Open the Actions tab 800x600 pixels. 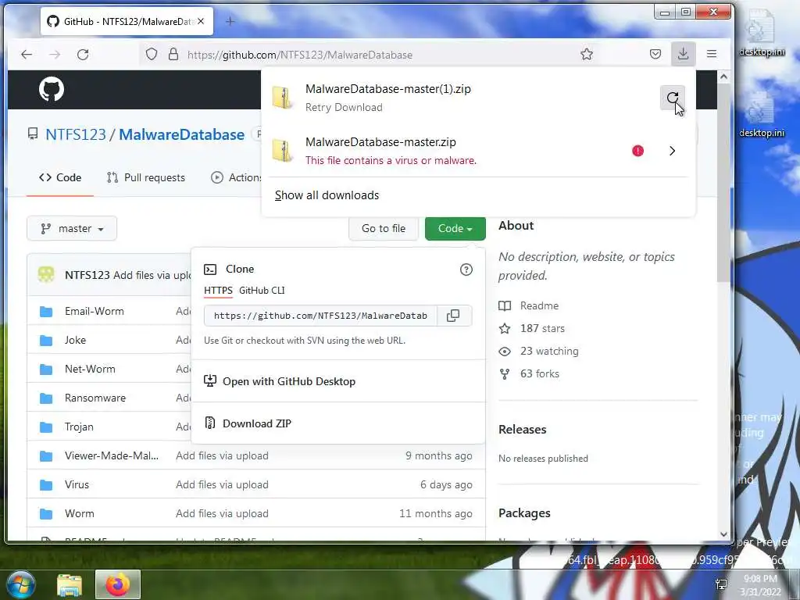(x=236, y=177)
